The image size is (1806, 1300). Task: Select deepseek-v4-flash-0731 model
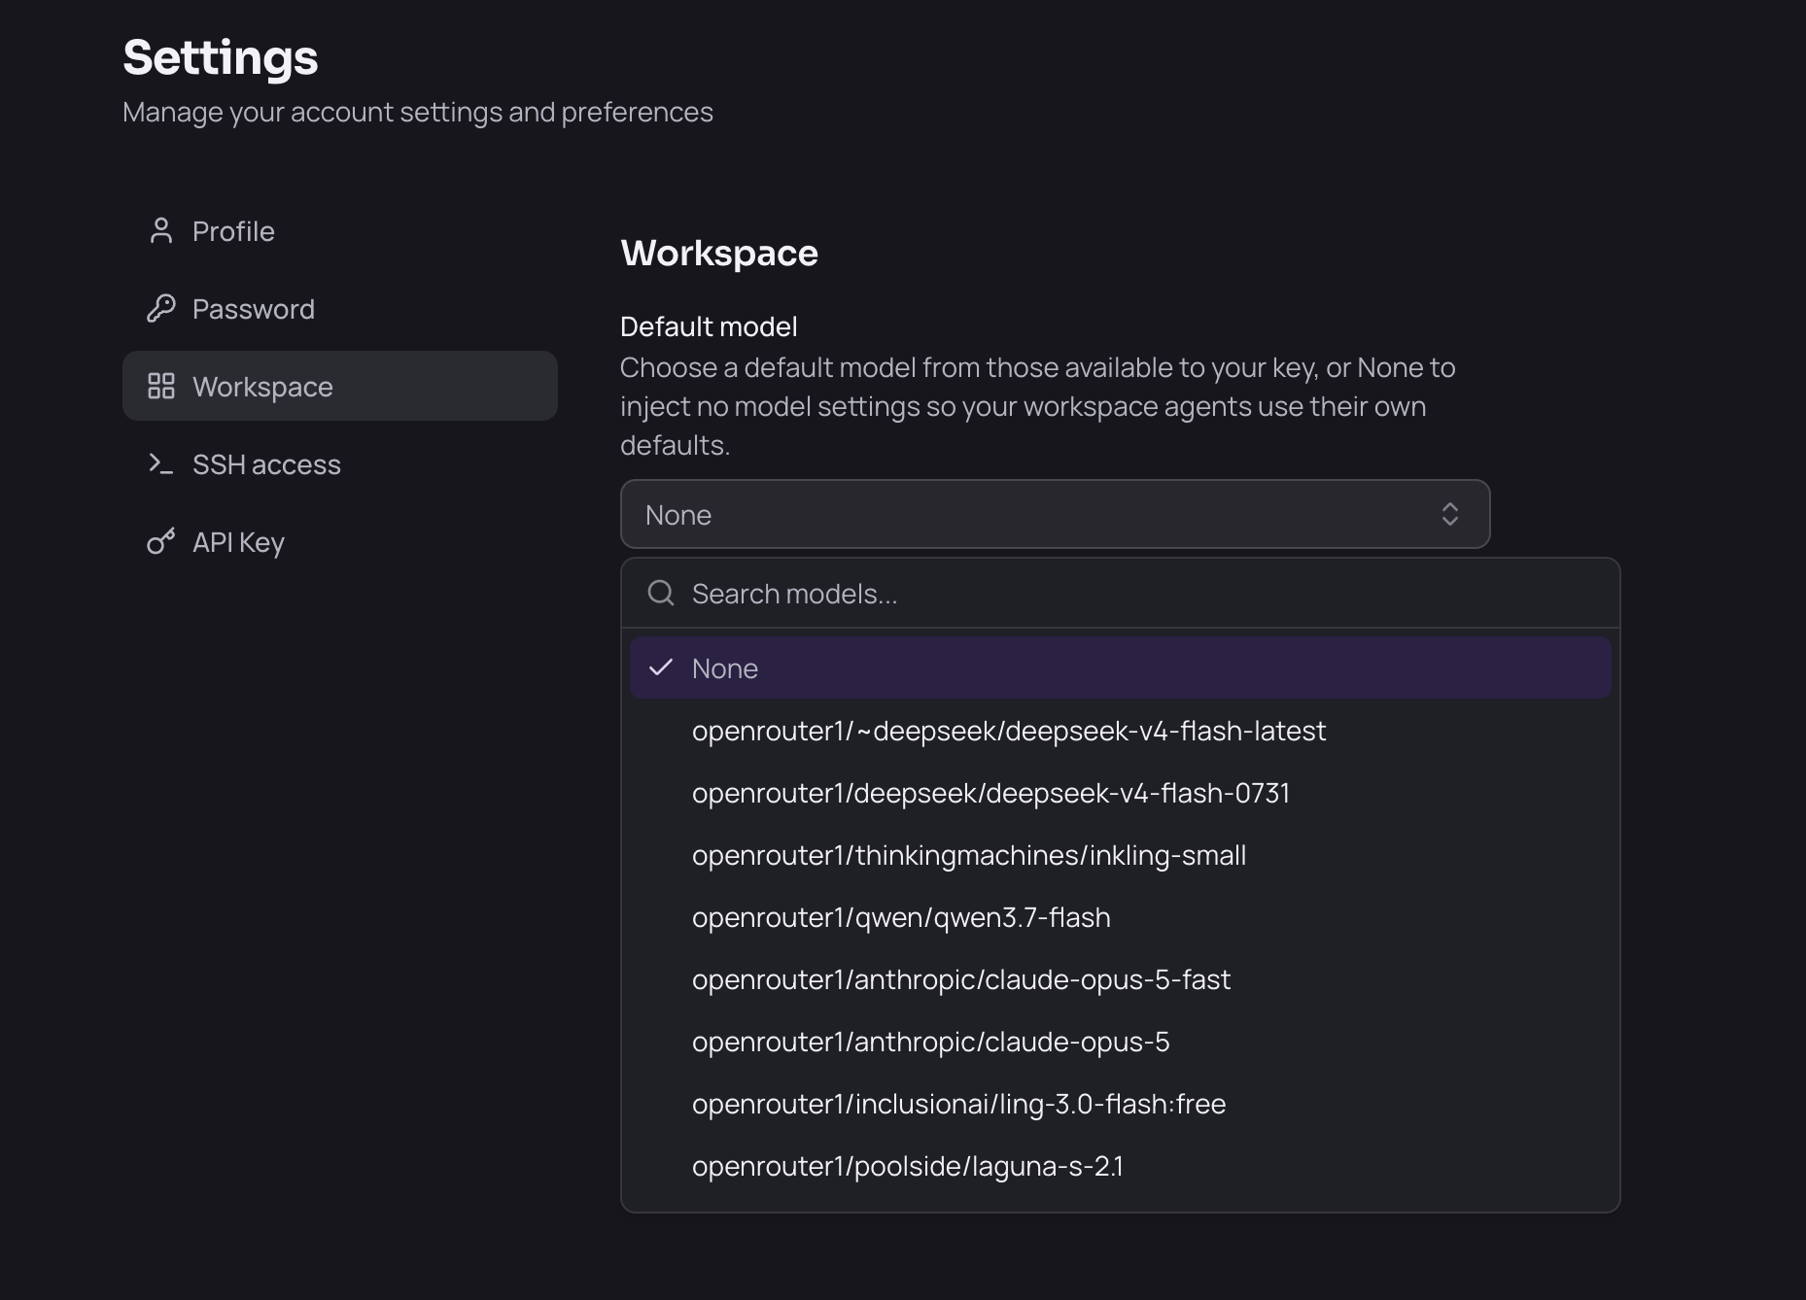tap(1121, 793)
